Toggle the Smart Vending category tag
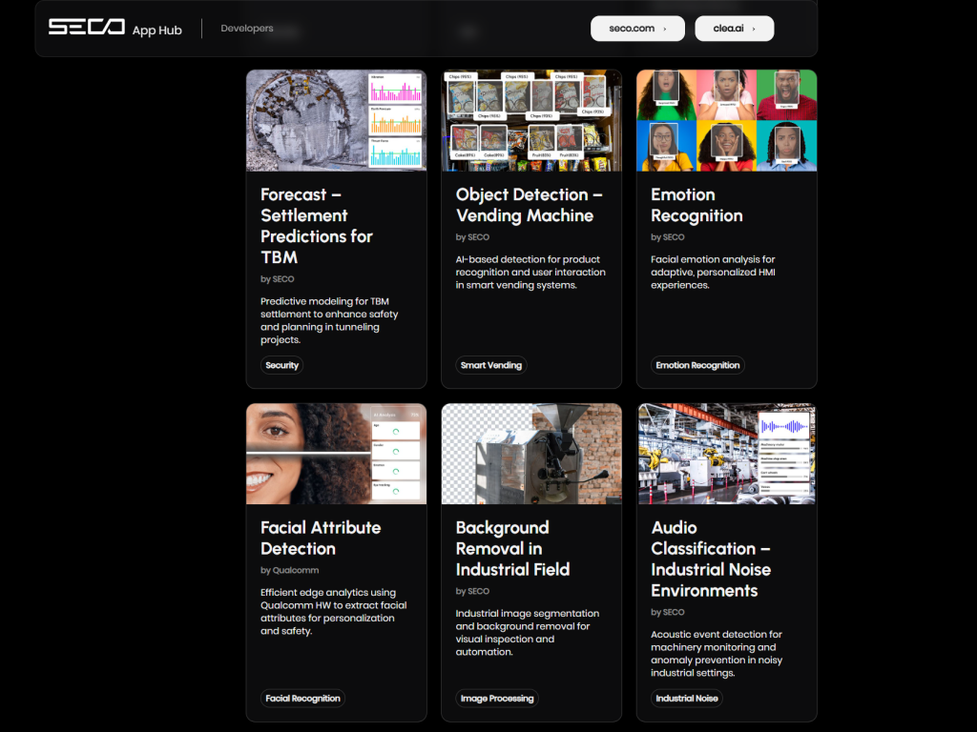977x732 pixels. click(x=490, y=365)
